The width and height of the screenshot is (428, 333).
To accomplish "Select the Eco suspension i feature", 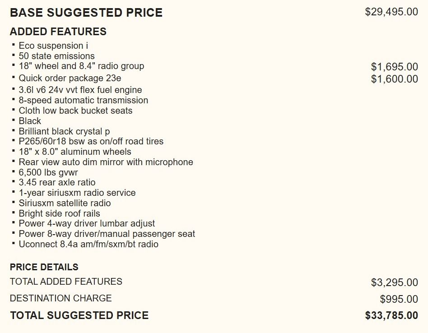I will point(53,46).
